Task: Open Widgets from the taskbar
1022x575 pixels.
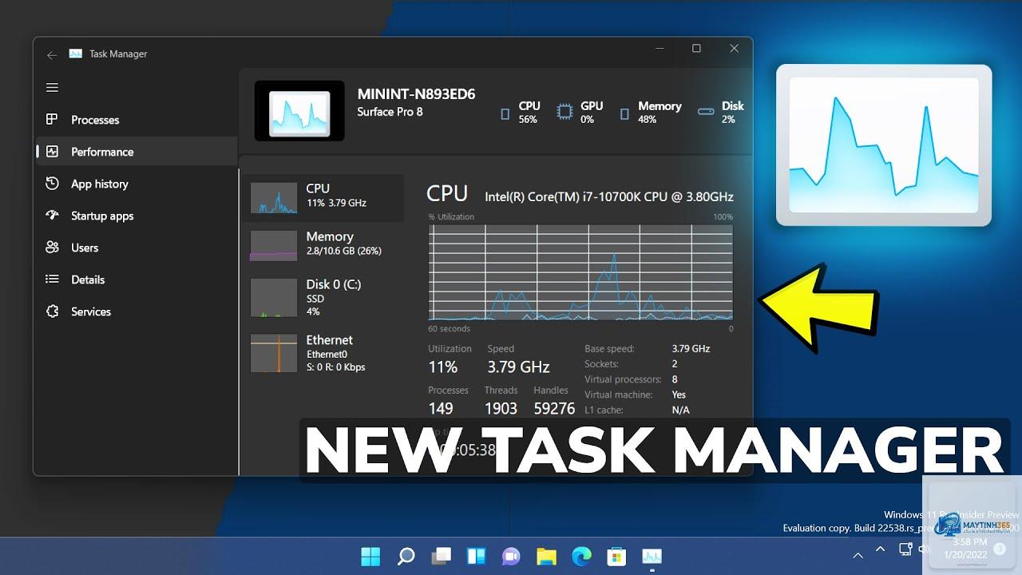Action: (477, 556)
